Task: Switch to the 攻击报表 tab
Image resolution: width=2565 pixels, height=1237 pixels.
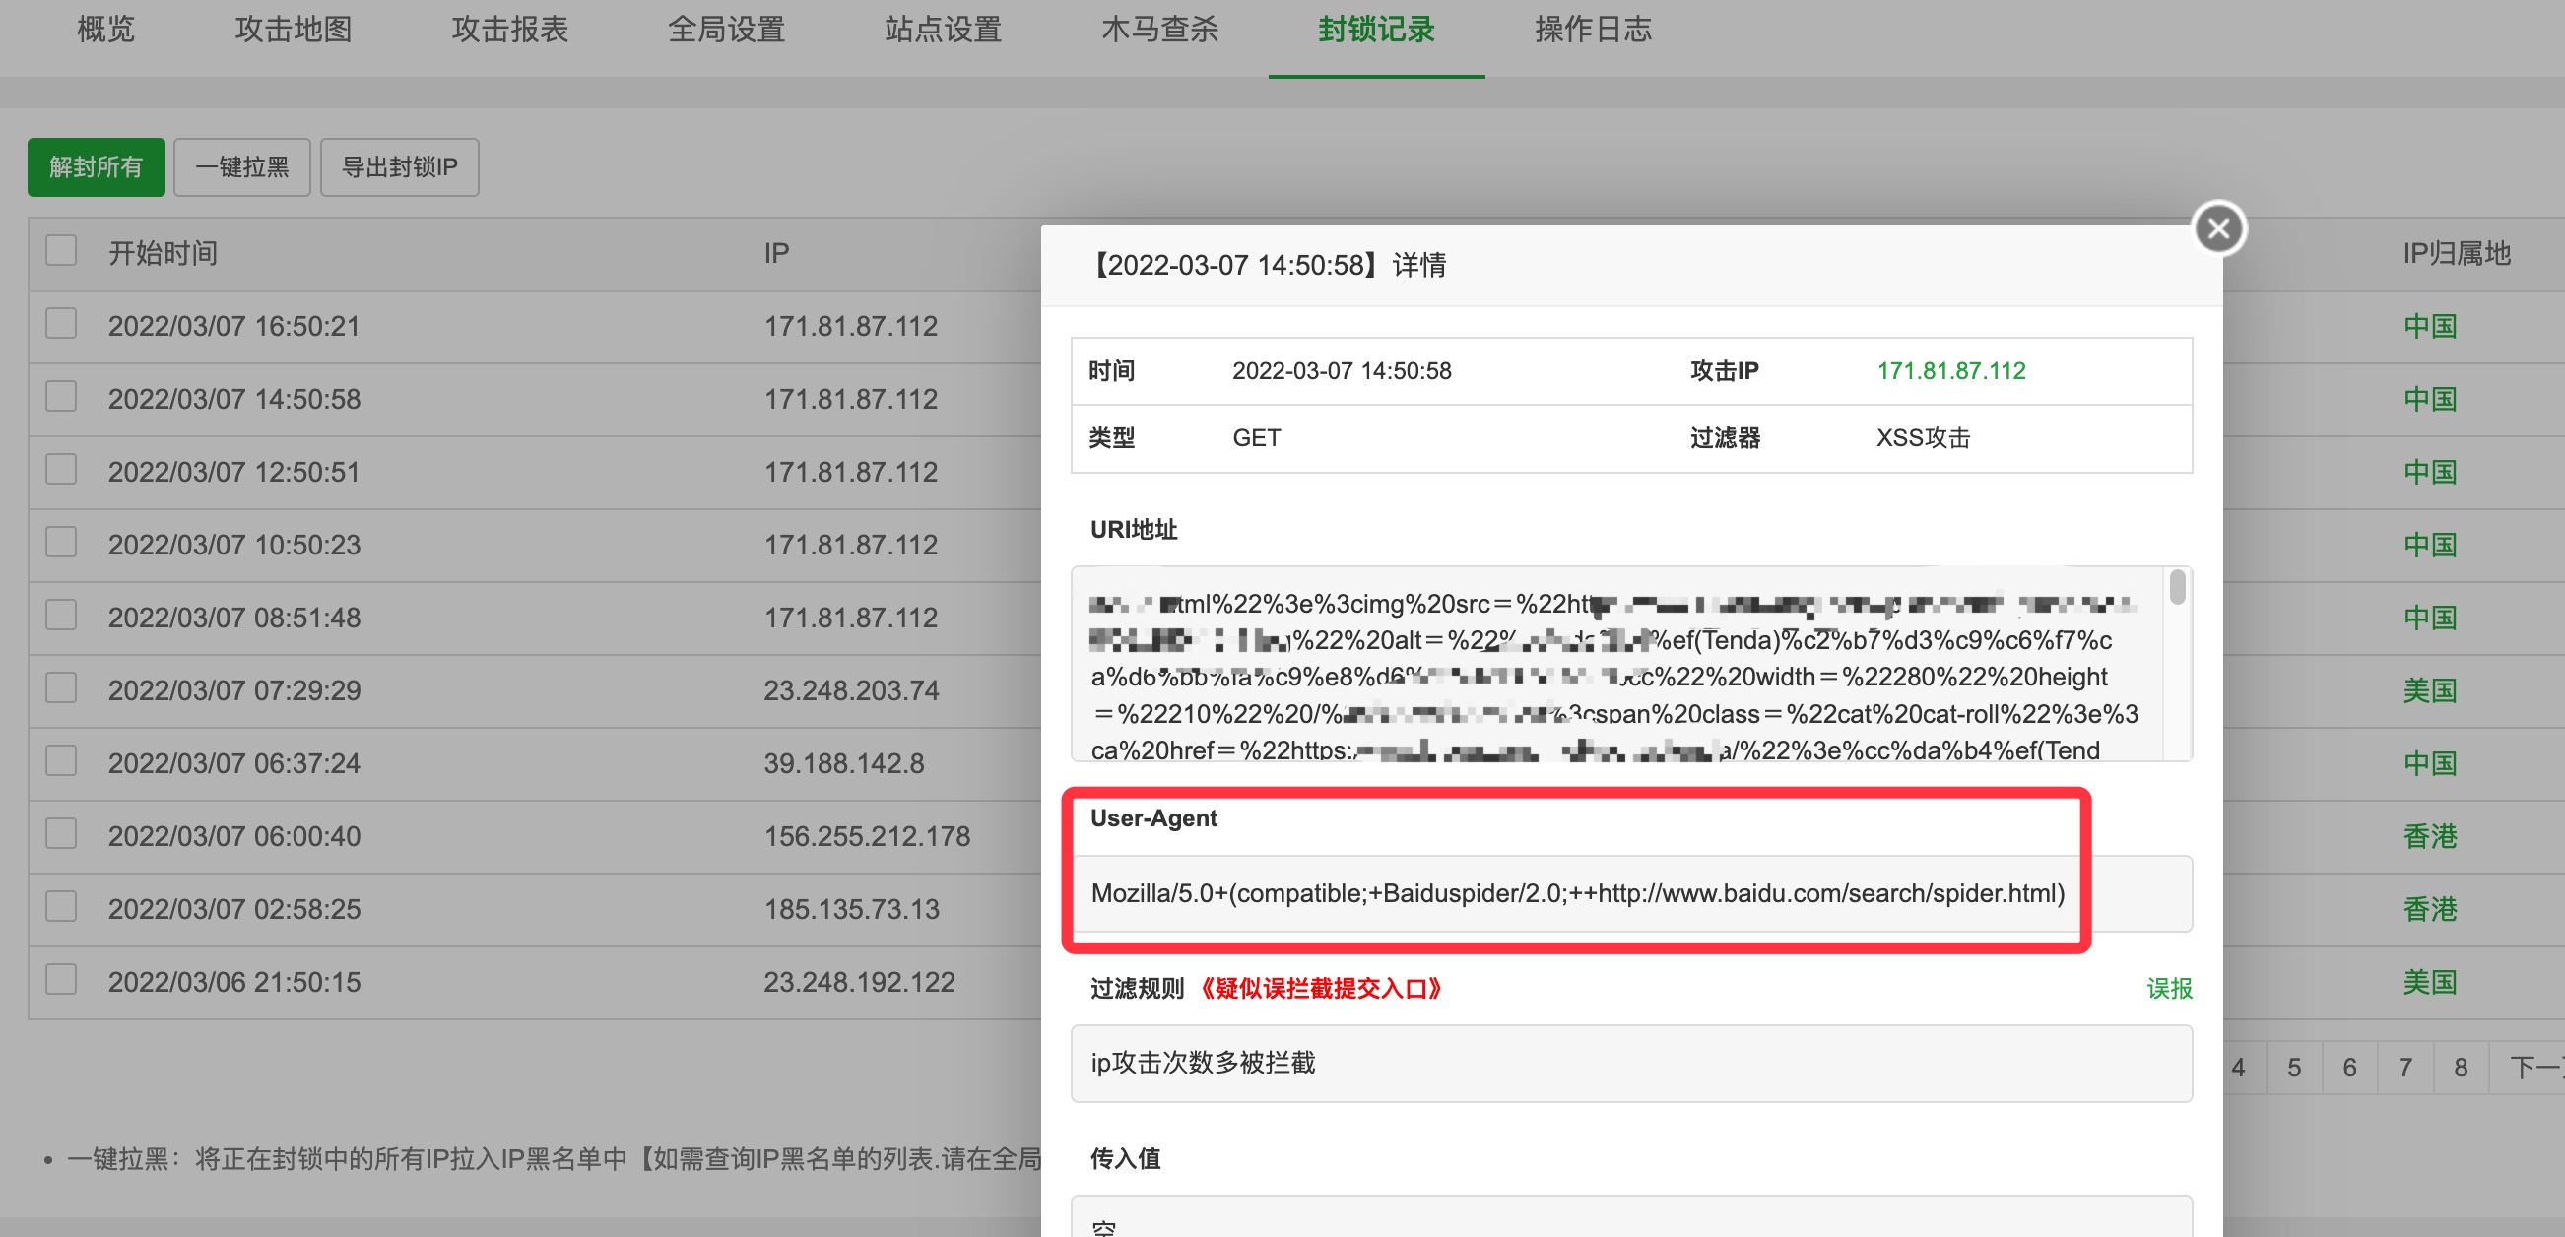Action: (511, 30)
